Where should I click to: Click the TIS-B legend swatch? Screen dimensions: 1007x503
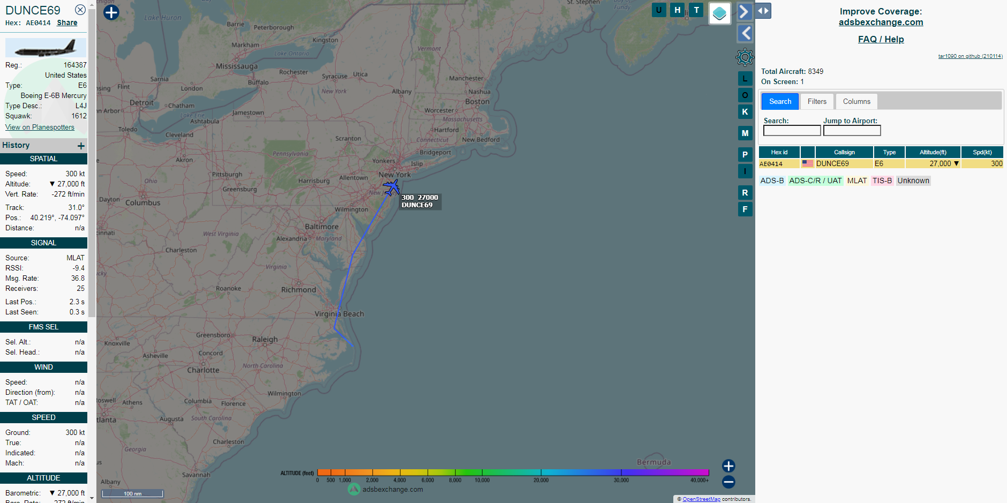click(x=882, y=181)
